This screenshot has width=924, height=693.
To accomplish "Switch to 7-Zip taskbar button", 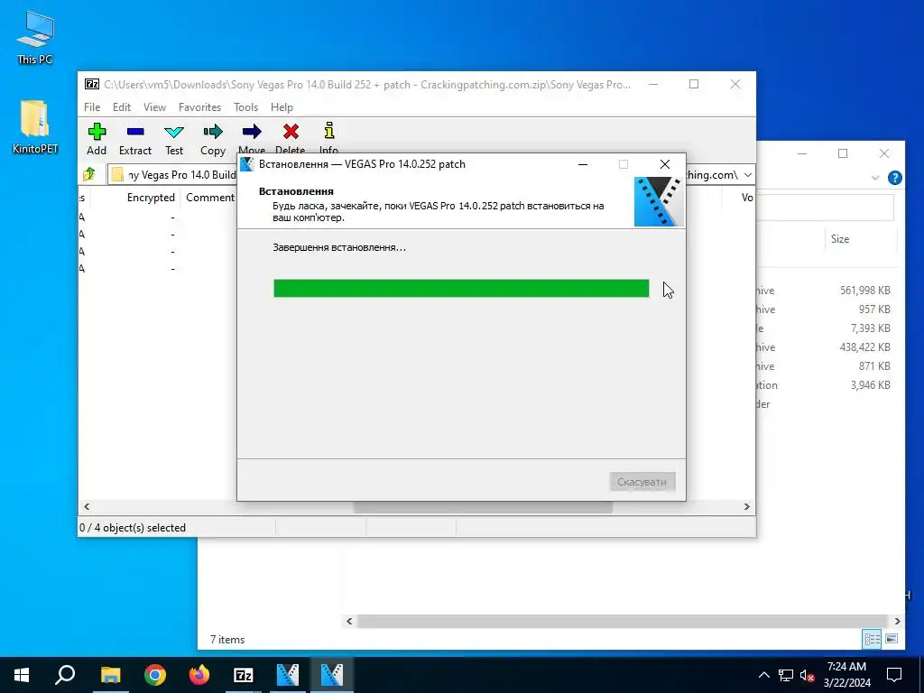I will point(244,675).
